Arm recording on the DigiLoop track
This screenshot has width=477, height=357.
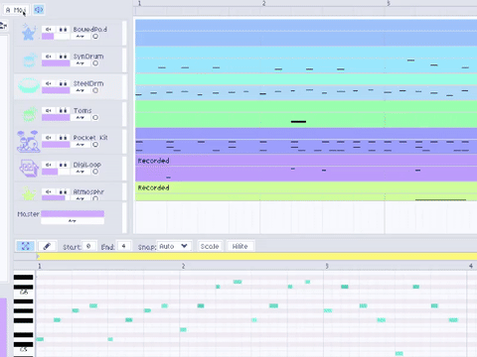tap(95, 172)
